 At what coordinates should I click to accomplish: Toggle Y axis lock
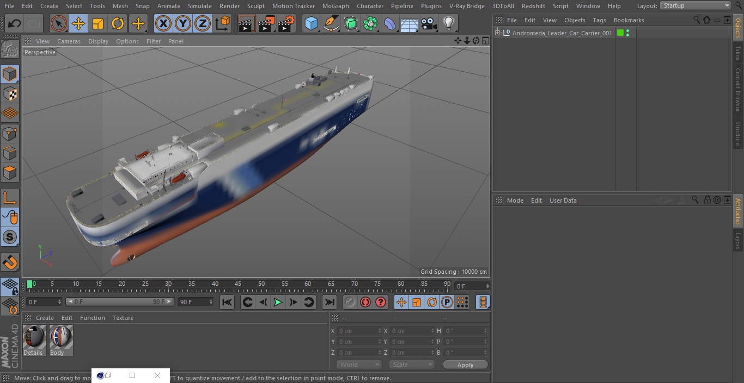(182, 23)
